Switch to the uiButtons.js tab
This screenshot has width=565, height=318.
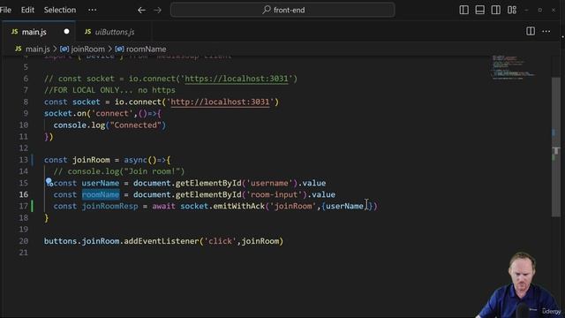pos(114,32)
